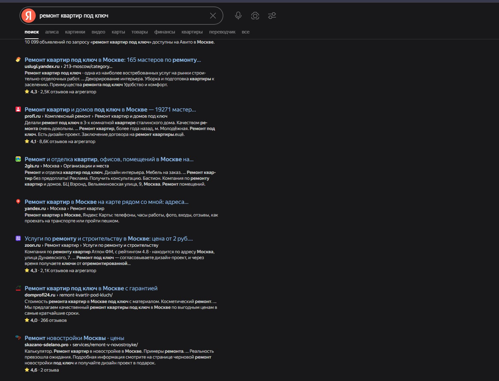Viewport: 499px width, 381px height.
Task: Click the Yandex Maps pin favicon
Action: tap(18, 202)
